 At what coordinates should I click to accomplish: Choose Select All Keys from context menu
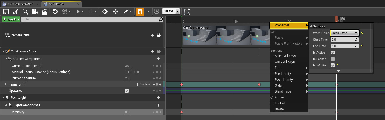pos(285,56)
